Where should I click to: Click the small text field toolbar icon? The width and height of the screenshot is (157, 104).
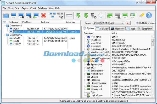[x=69, y=15]
